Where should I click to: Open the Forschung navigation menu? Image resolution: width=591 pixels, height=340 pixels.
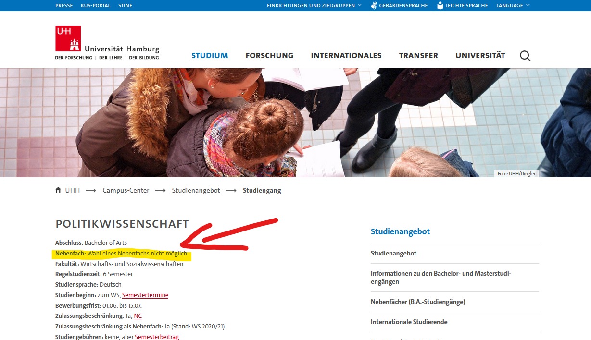(269, 55)
